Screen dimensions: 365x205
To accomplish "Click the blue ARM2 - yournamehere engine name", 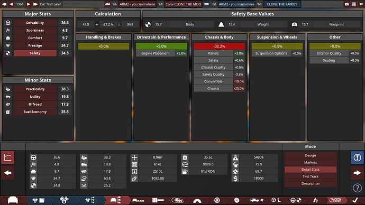I will [x=236, y=4].
